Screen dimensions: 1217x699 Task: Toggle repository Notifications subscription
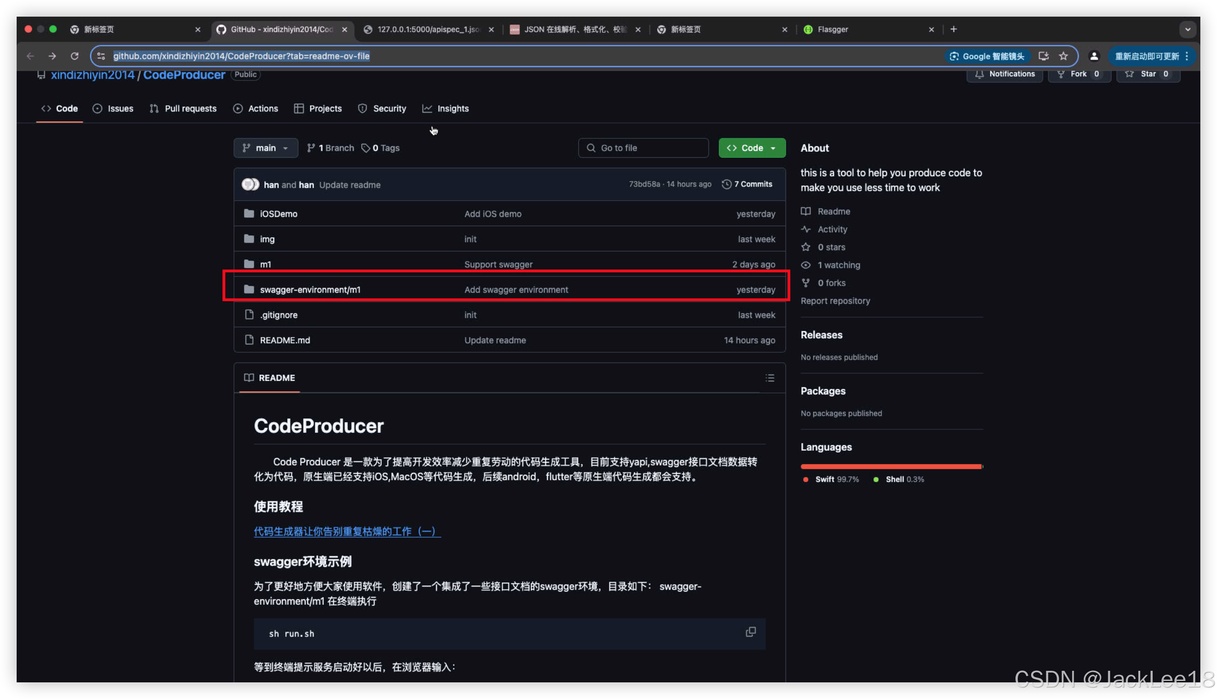pos(1005,74)
